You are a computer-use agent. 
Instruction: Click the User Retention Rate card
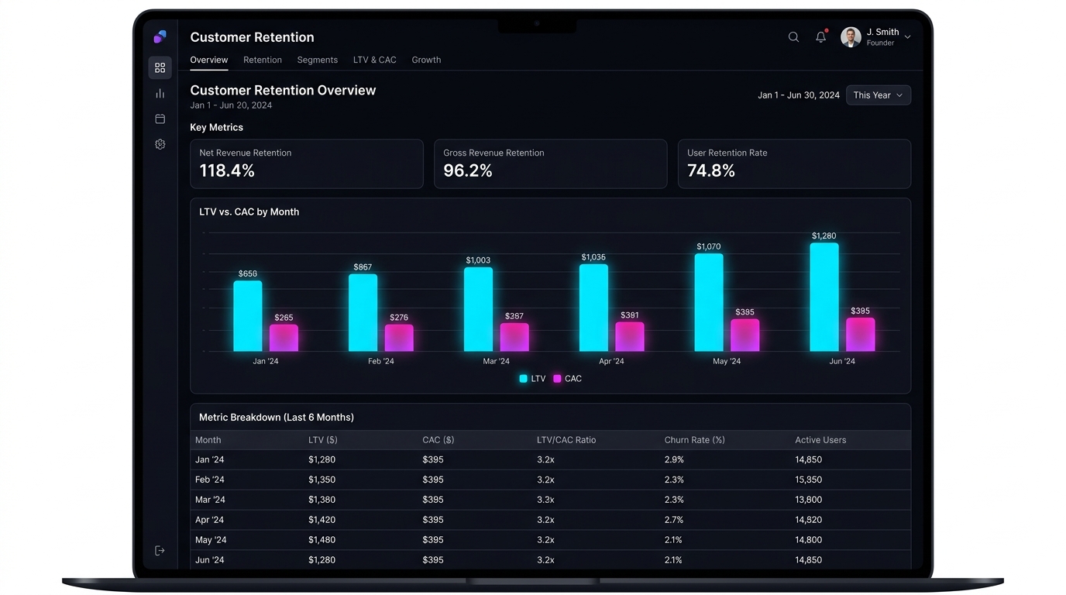tap(794, 164)
